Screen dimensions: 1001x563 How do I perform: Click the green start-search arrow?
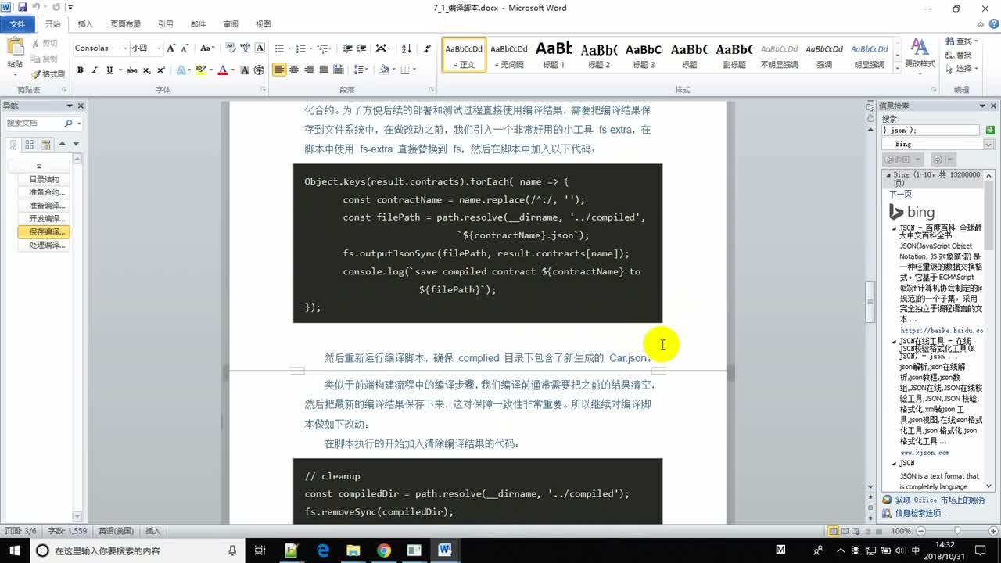point(990,130)
